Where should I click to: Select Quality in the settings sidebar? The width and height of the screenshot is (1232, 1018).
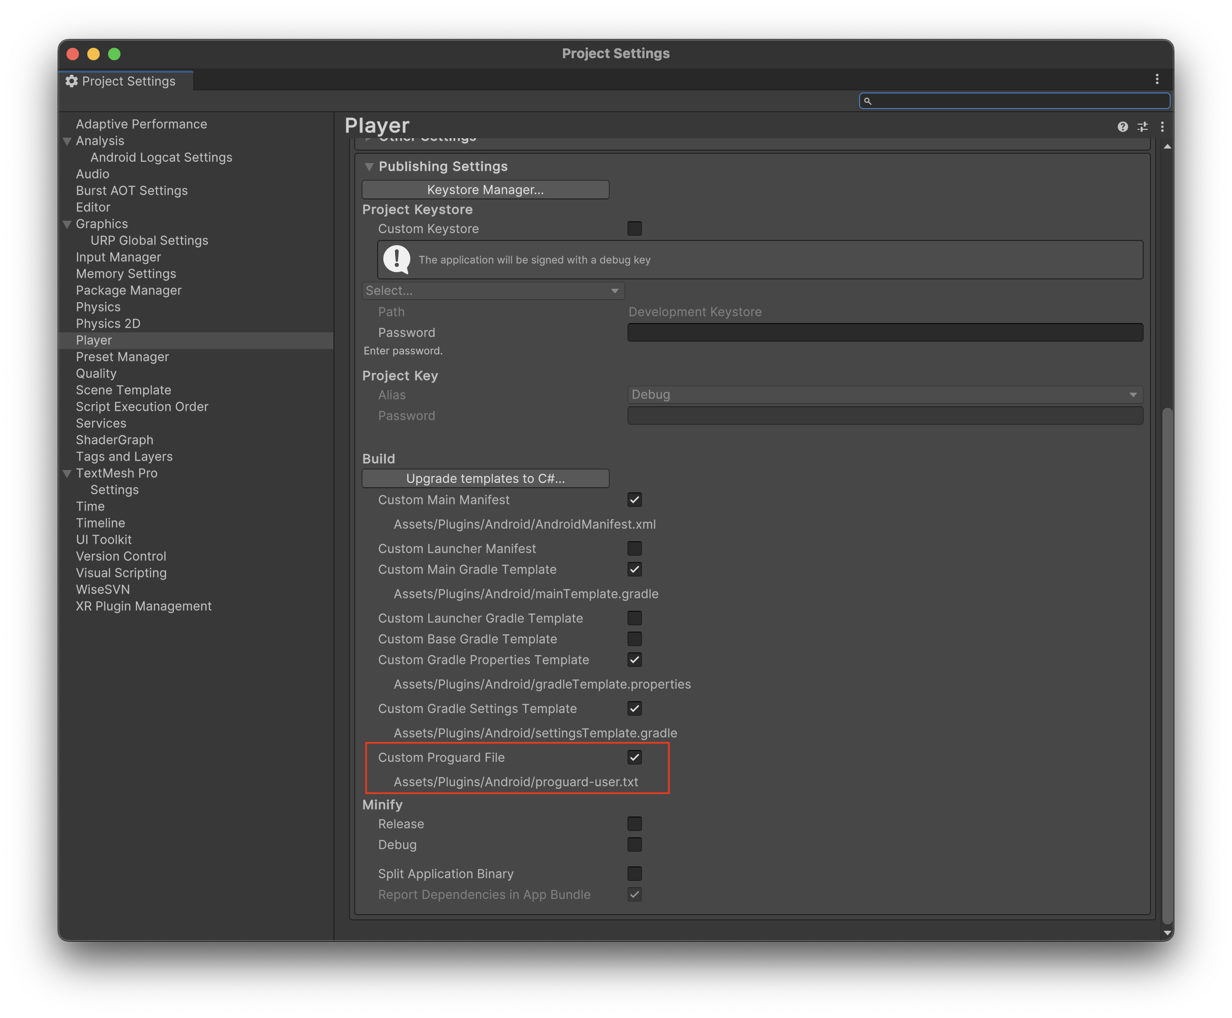point(96,373)
